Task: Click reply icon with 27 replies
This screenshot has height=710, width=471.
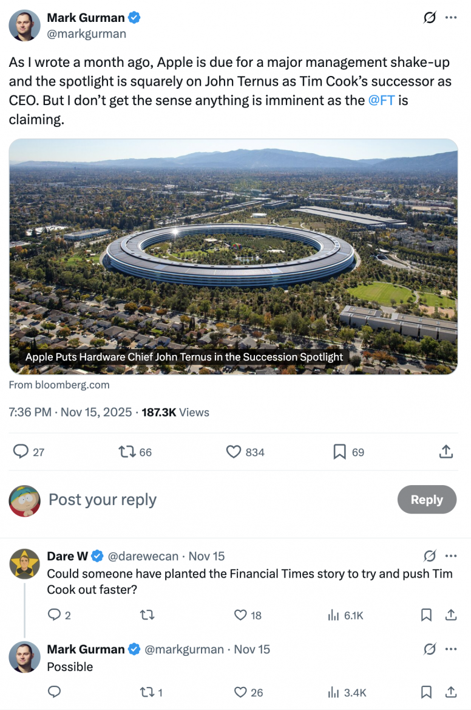Action: 21,452
